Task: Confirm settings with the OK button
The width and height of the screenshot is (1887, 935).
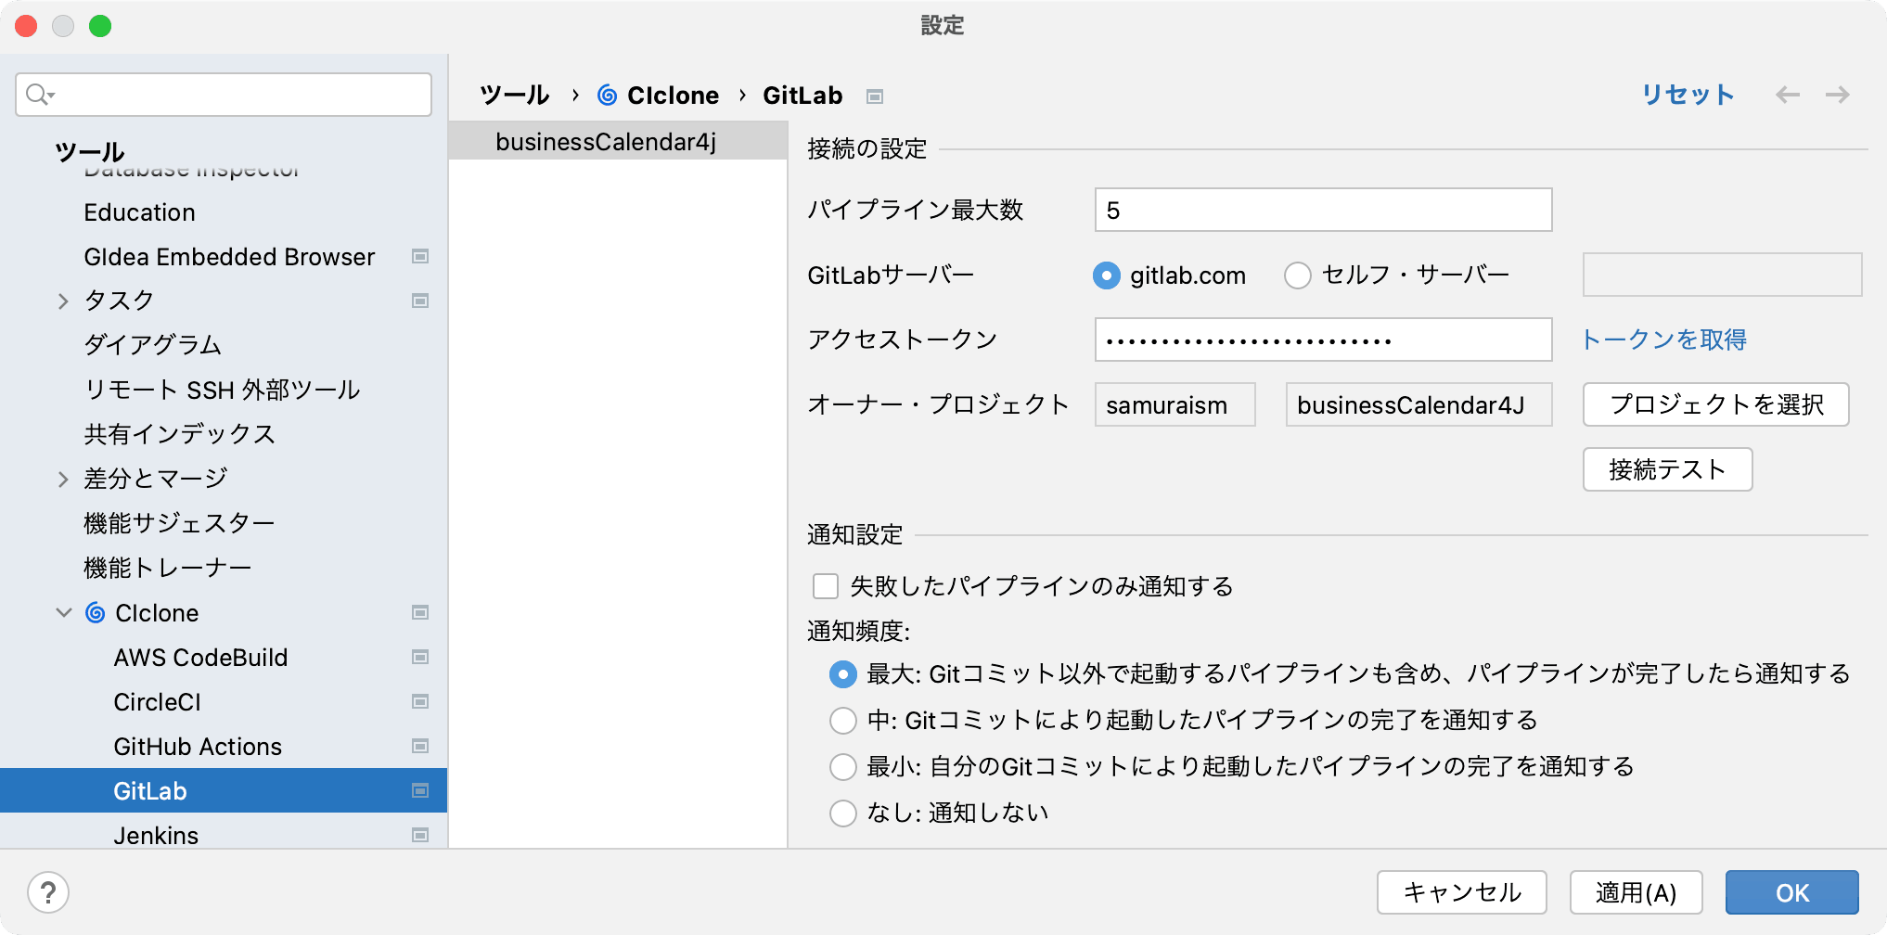Action: [1791, 892]
